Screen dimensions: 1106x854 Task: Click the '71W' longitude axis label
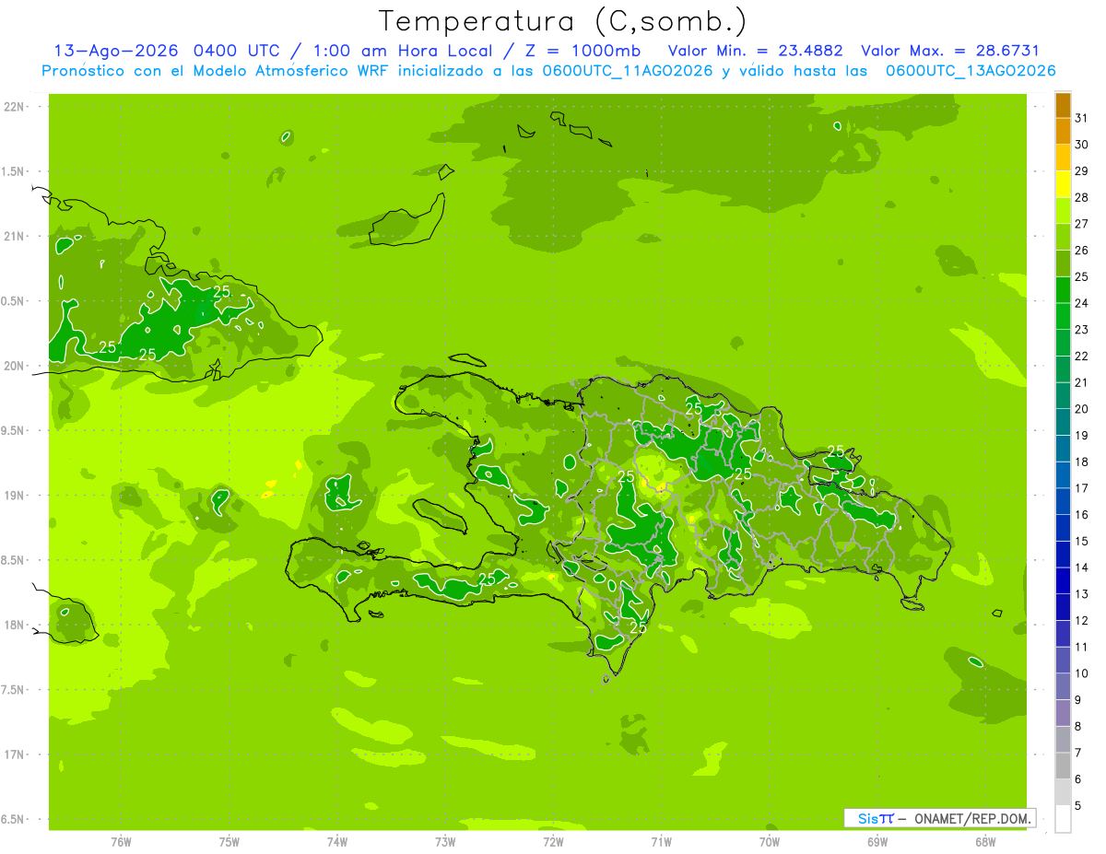661,842
